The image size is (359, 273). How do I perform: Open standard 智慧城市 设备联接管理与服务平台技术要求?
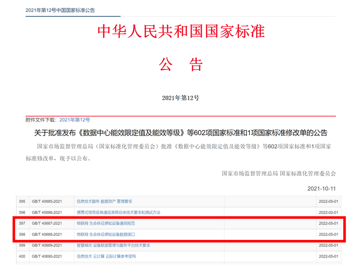click(113, 245)
